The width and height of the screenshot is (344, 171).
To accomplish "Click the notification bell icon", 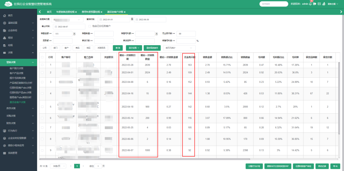I will coord(311,4).
